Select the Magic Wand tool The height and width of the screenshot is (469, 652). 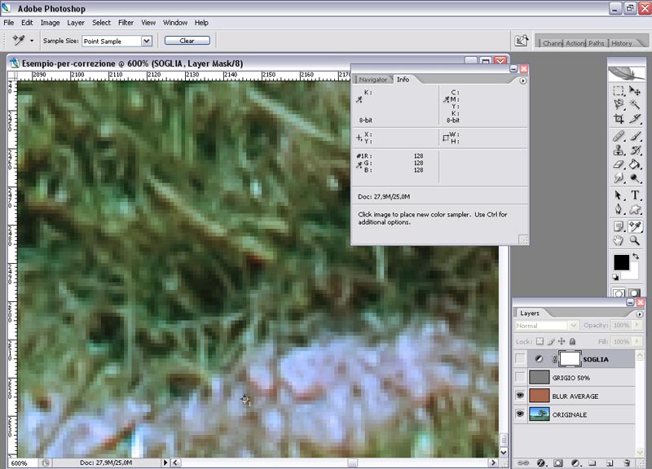pos(635,105)
